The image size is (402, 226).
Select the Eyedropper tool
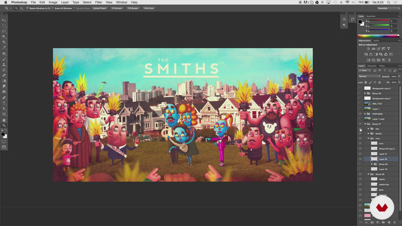pos(4,47)
